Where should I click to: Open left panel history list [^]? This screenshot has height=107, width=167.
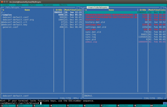click(78, 8)
